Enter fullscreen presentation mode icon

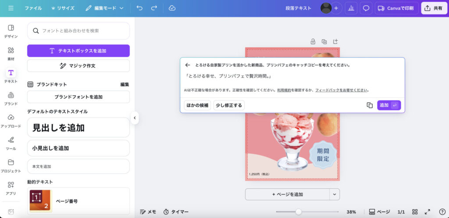click(428, 212)
